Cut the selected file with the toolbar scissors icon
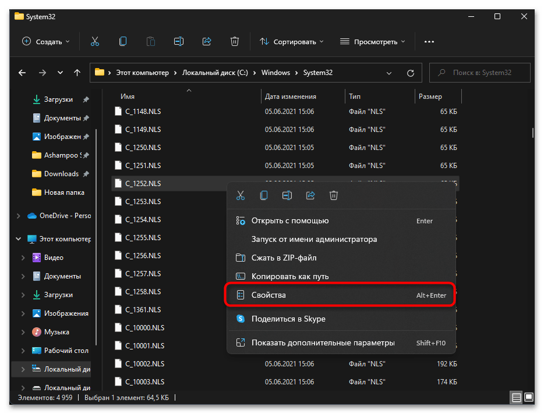The image size is (544, 414). click(94, 41)
